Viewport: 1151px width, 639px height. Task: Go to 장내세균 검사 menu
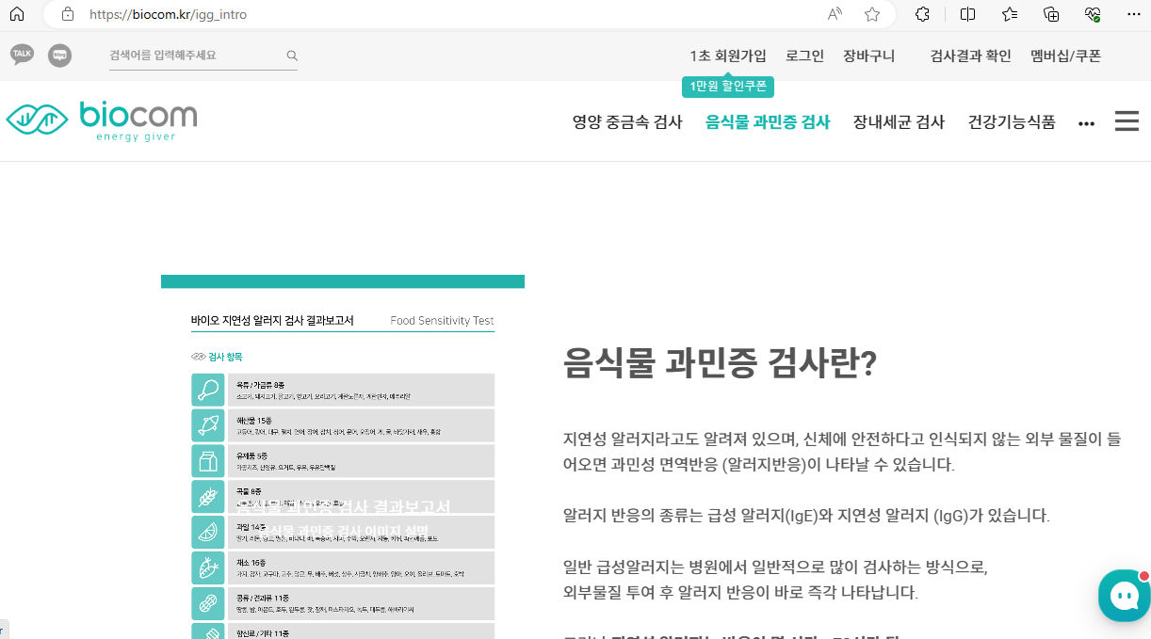pyautogui.click(x=899, y=121)
